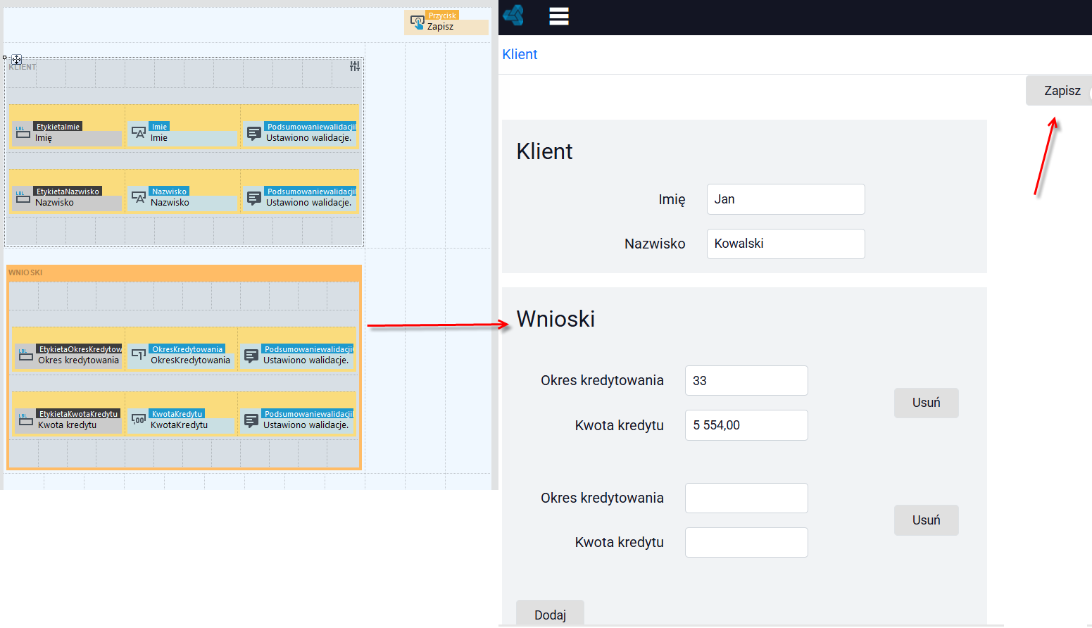
Task: Click the Klient heading in the form preview
Action: (544, 151)
